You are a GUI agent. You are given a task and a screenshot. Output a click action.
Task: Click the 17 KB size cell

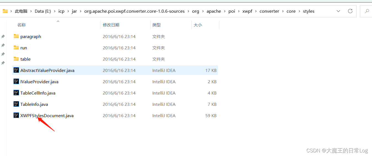point(211,70)
